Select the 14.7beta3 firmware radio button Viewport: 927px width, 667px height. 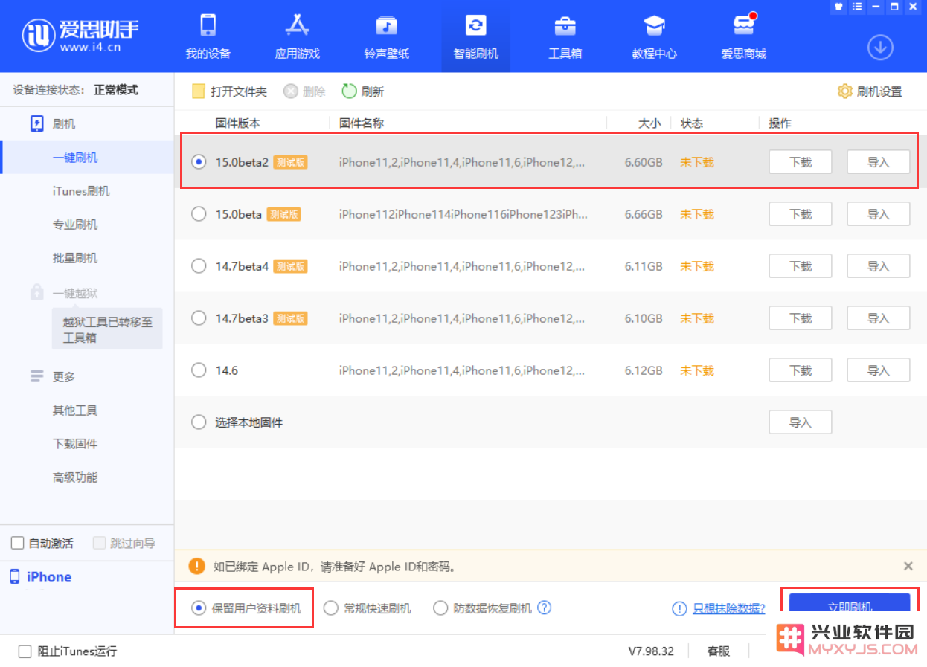pos(199,318)
